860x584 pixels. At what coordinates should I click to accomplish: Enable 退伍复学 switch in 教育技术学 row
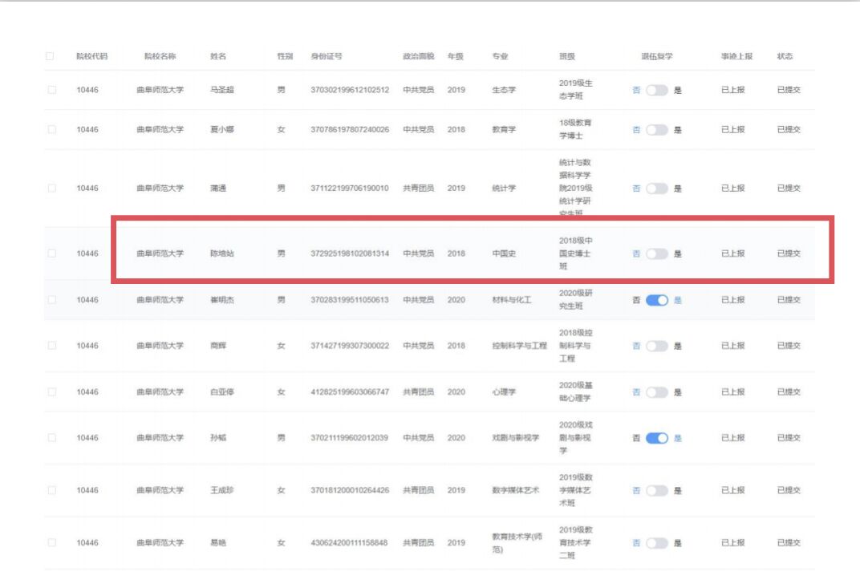(656, 543)
